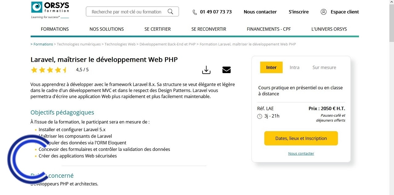Click the Prix : 2050 € H.T. text

pyautogui.click(x=327, y=108)
